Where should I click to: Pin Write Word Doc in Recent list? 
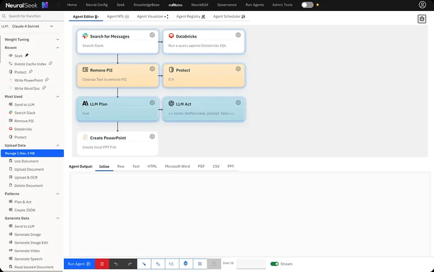pyautogui.click(x=44, y=88)
